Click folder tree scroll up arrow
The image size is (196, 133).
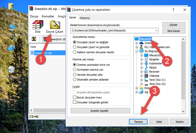point(183,39)
